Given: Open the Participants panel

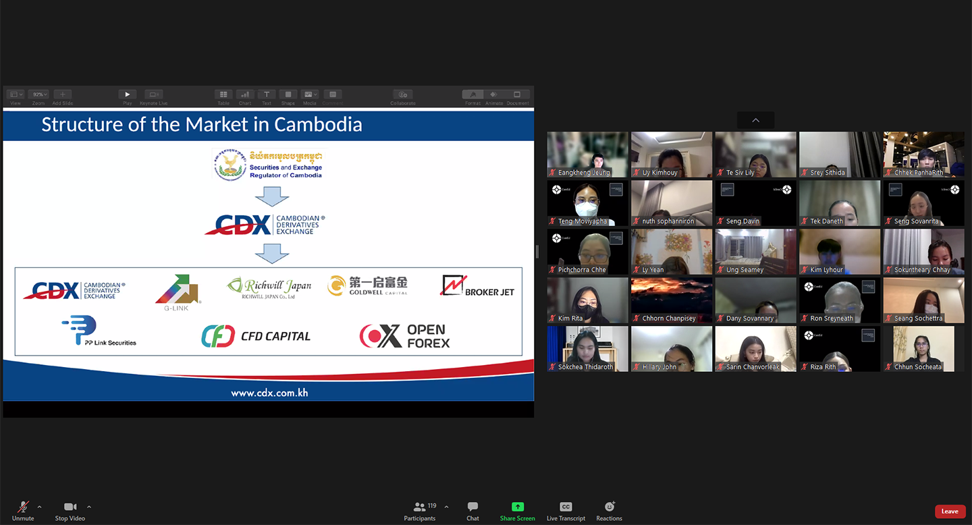Looking at the screenshot, I should pos(420,511).
